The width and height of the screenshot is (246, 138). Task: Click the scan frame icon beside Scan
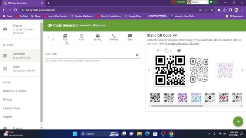pyautogui.click(x=5, y=69)
